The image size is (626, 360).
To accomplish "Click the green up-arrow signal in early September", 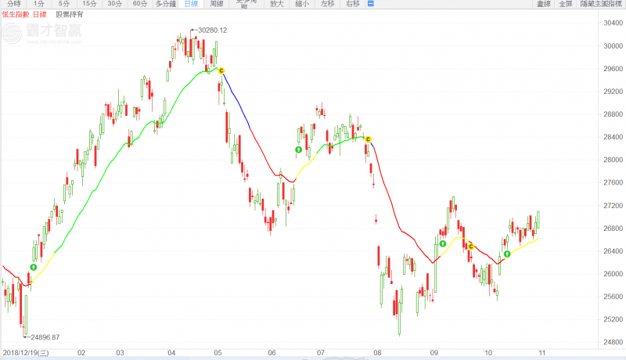I will [443, 244].
